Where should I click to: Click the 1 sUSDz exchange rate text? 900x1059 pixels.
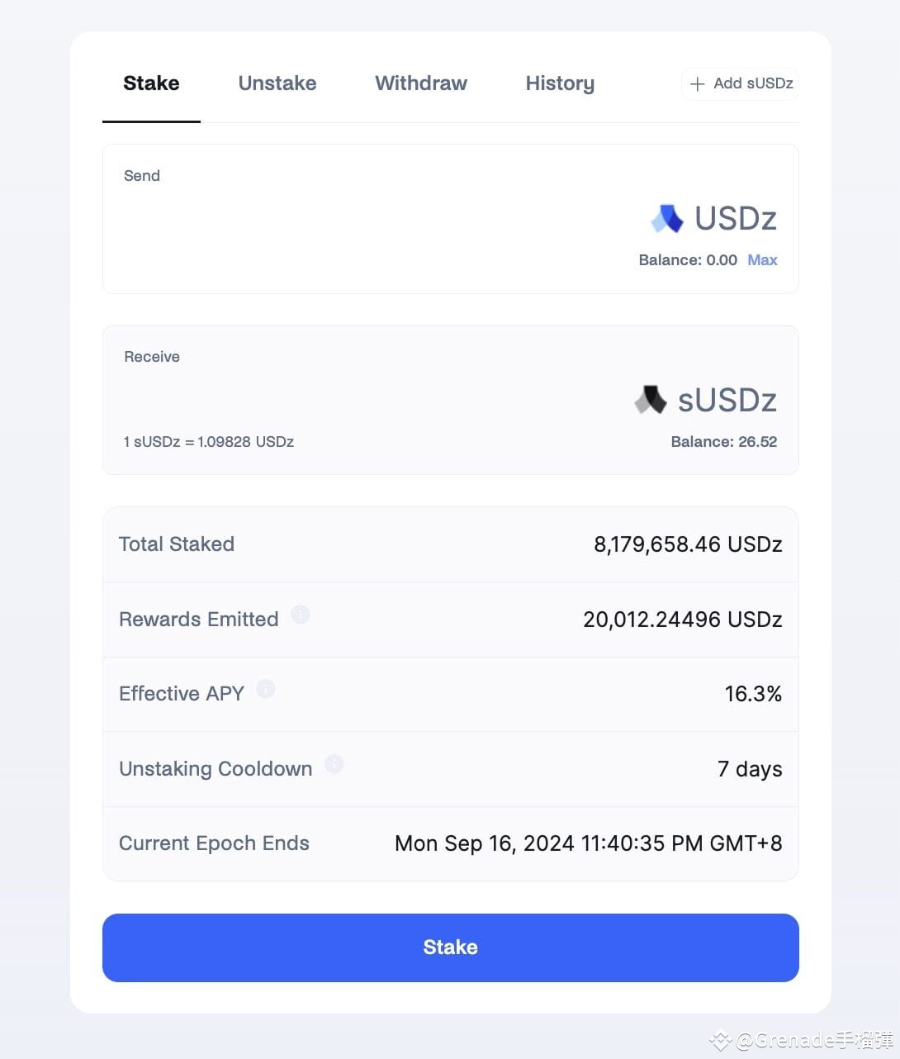(209, 442)
